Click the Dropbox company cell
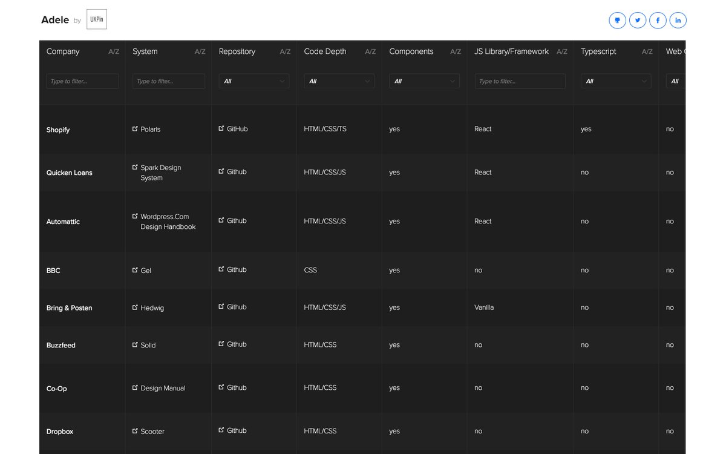 (60, 432)
